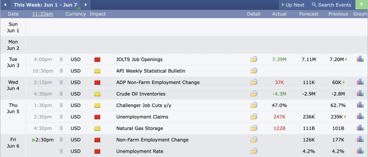
Task: Go to next week arrow
Action: coord(86,5)
